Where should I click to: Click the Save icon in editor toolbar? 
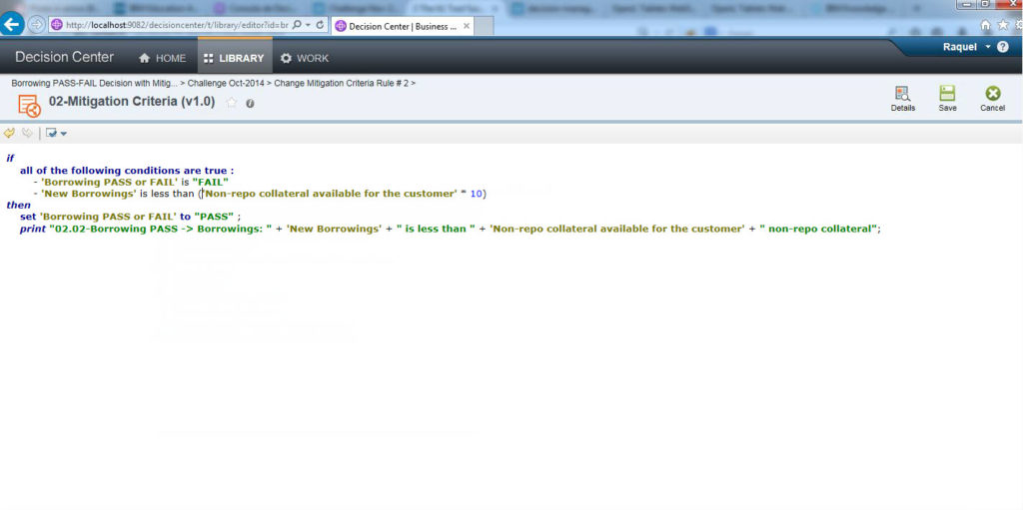[947, 94]
